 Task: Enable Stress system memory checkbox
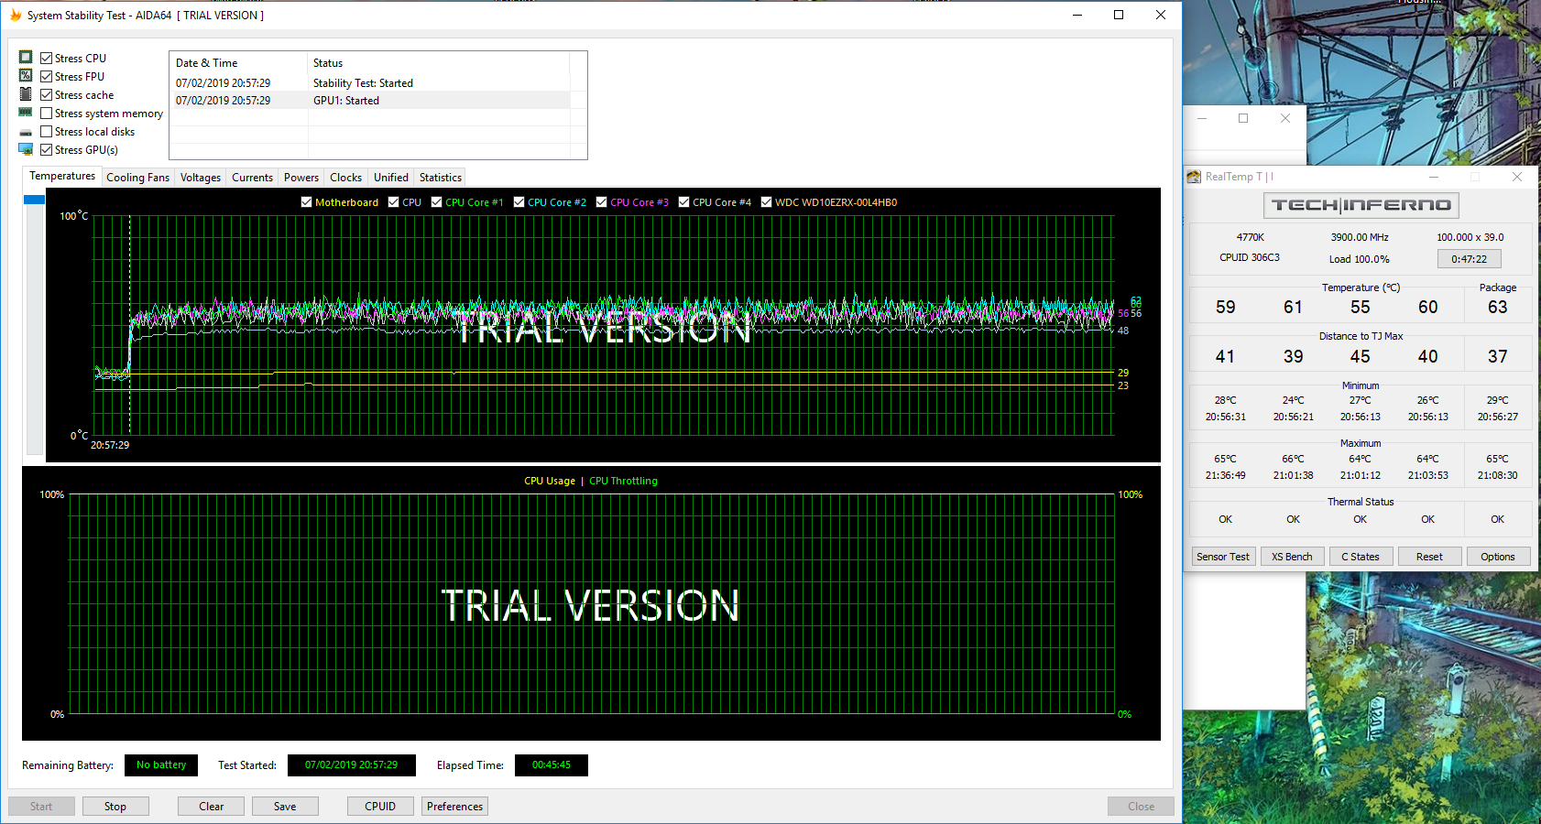[x=46, y=114]
